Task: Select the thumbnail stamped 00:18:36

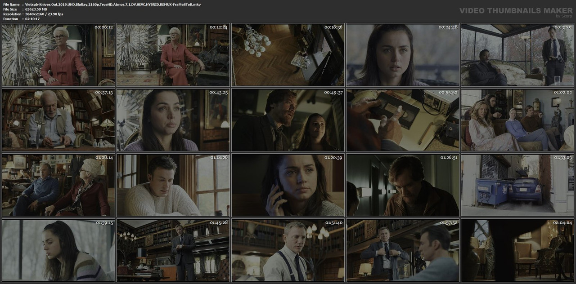Action: [x=288, y=55]
